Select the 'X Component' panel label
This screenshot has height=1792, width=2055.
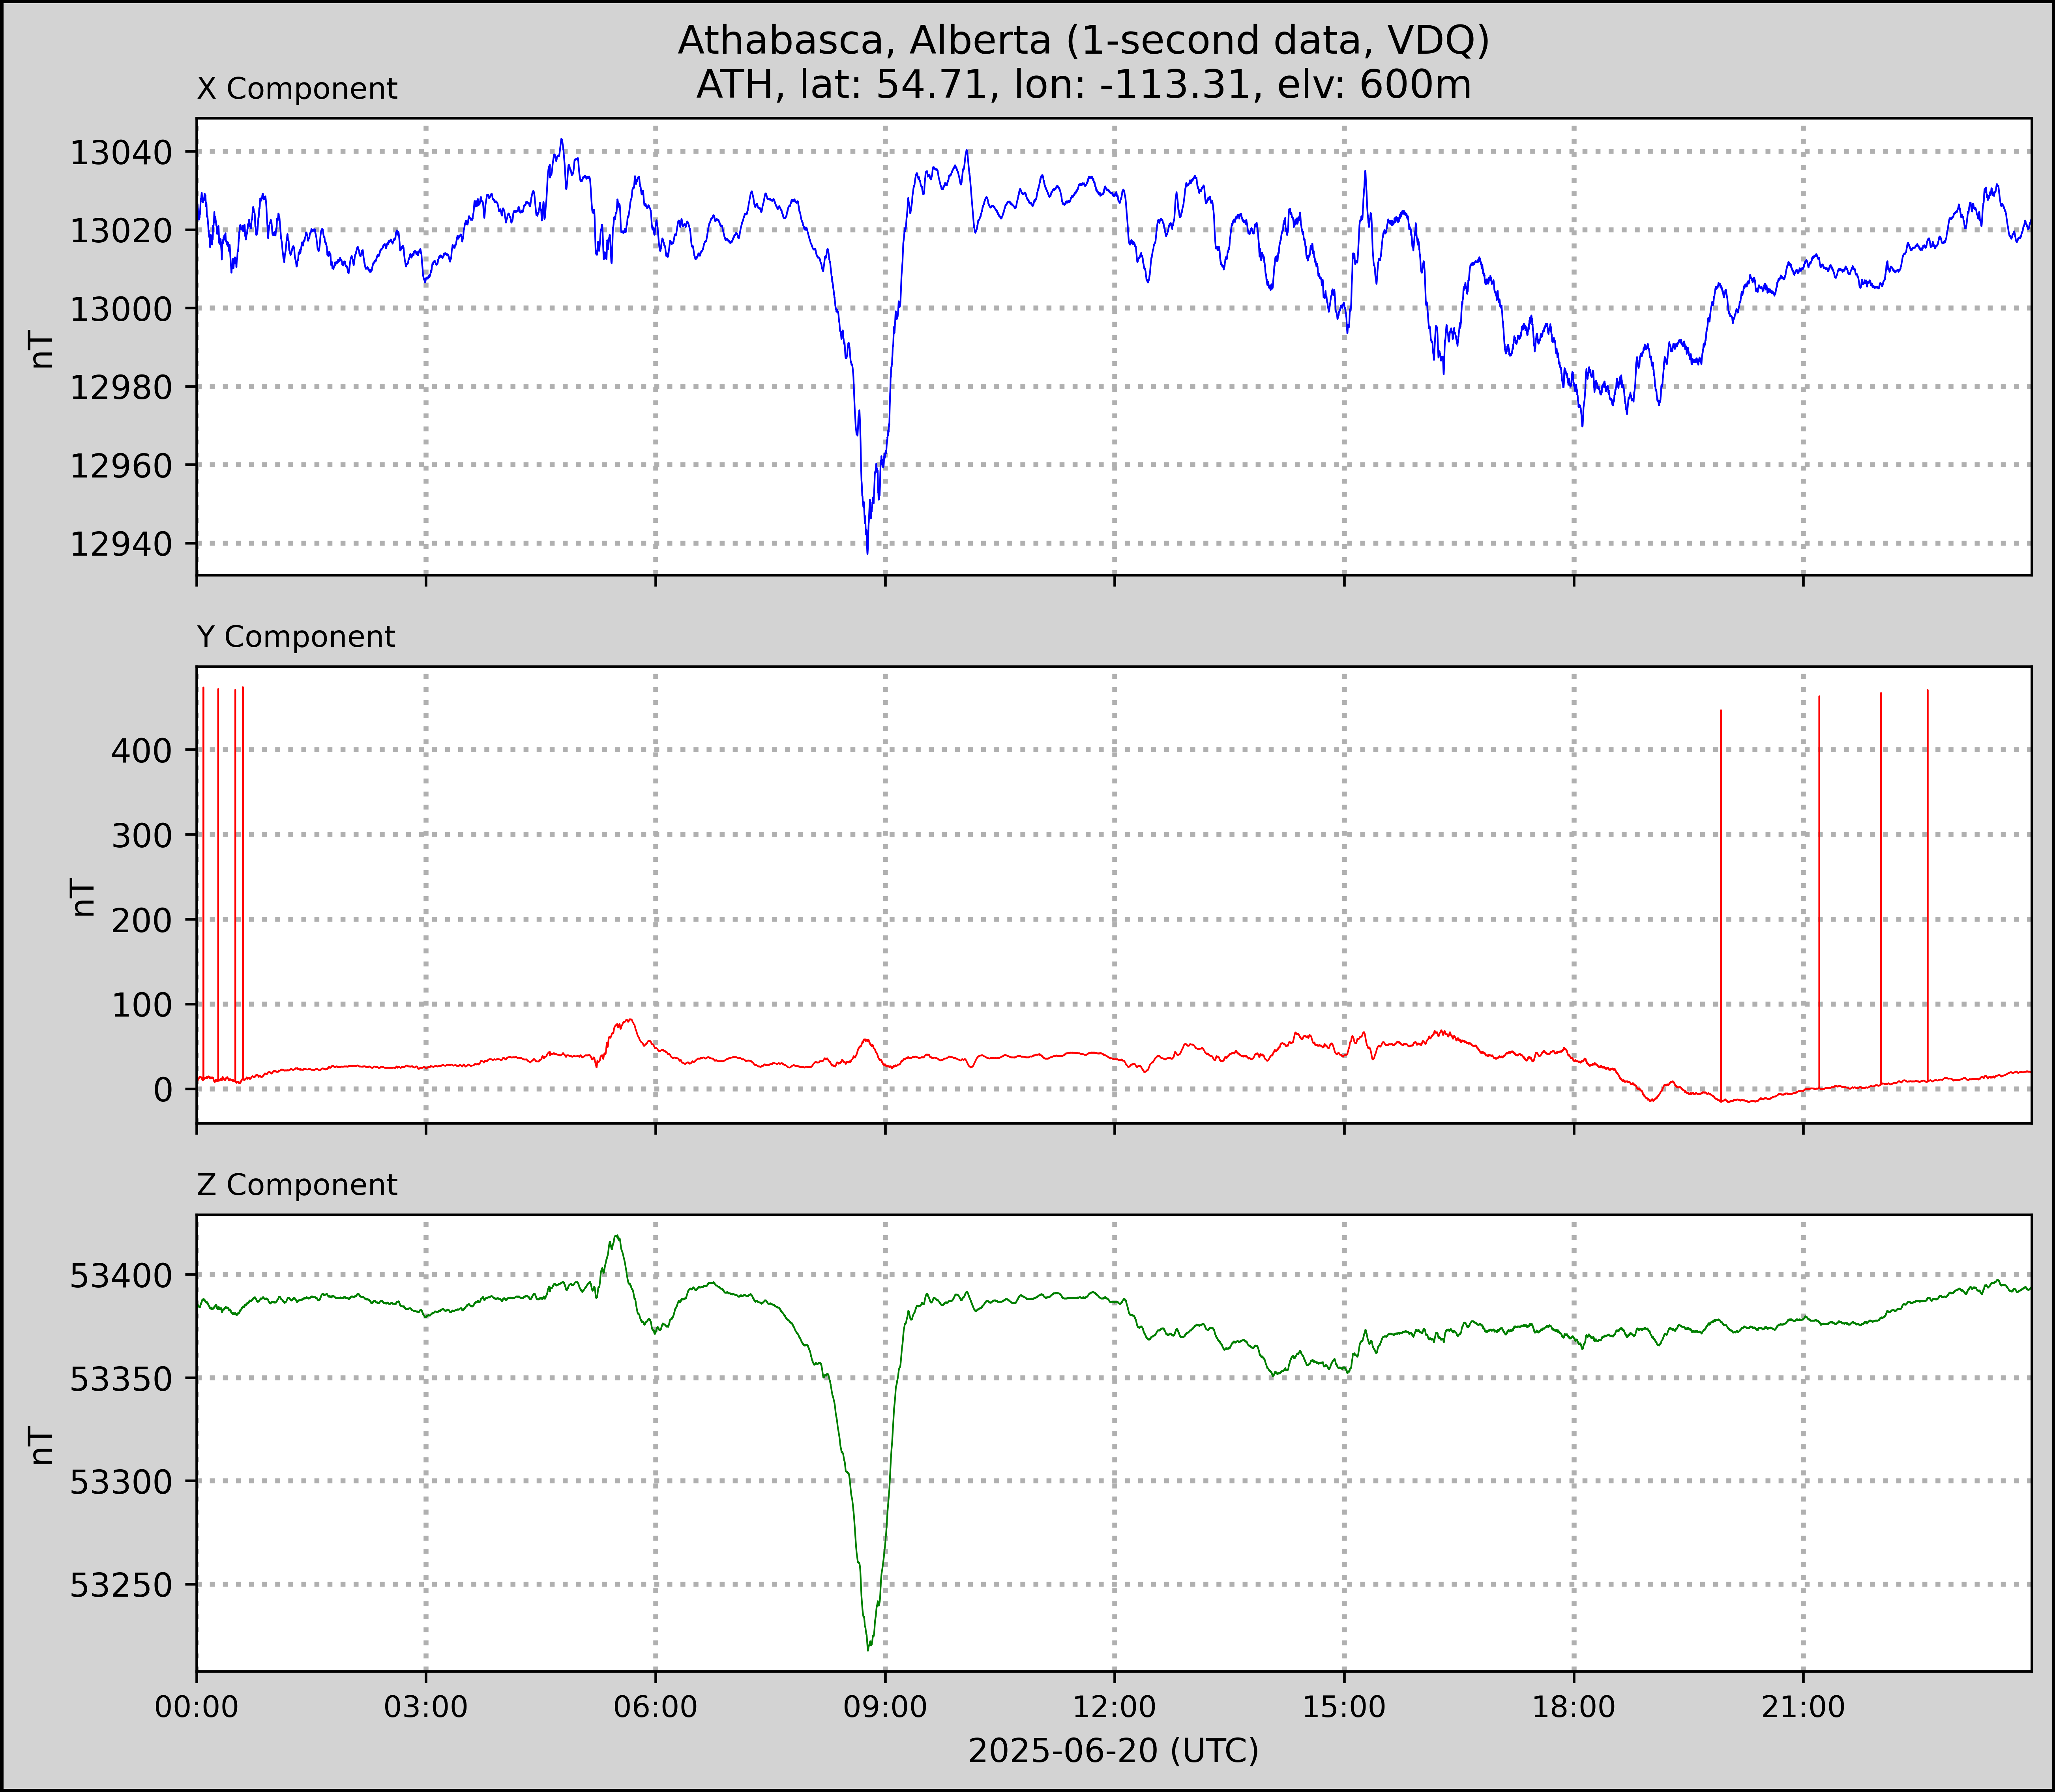point(297,89)
